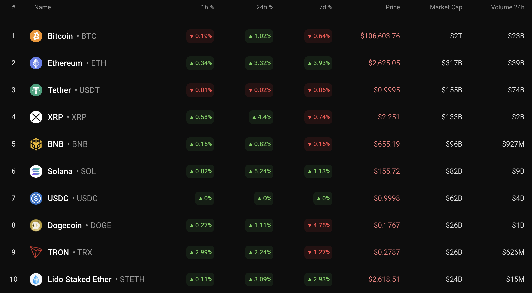The image size is (532, 293).
Task: Sort by Volume 24h column header
Action: tap(507, 7)
